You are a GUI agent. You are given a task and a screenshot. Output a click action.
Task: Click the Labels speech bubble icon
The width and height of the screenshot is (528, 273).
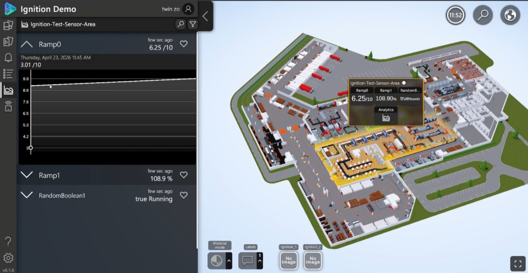tap(247, 261)
